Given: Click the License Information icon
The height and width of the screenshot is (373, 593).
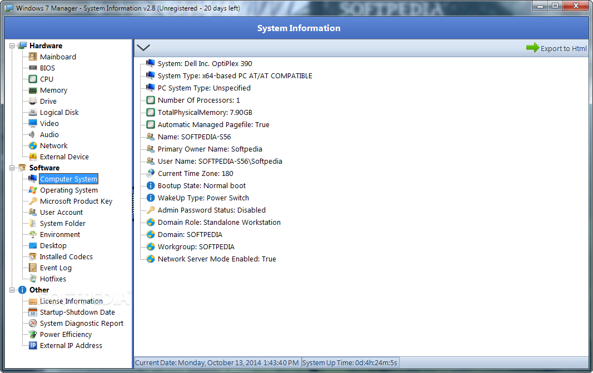Looking at the screenshot, I should point(33,301).
